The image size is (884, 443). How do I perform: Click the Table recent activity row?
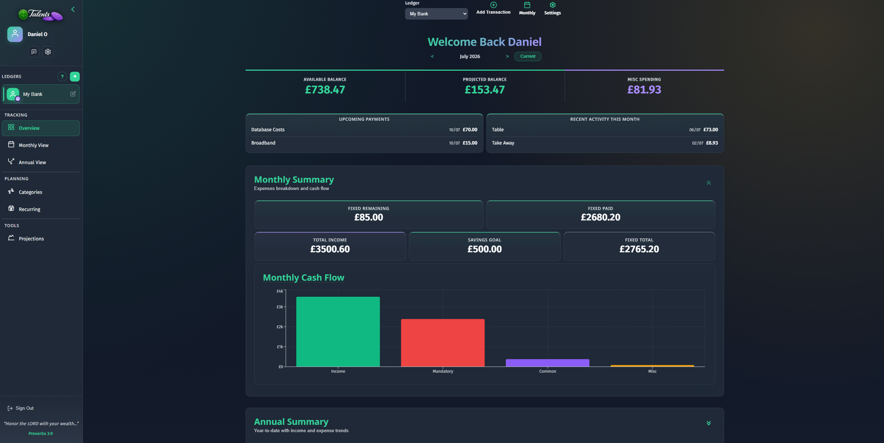tap(605, 129)
